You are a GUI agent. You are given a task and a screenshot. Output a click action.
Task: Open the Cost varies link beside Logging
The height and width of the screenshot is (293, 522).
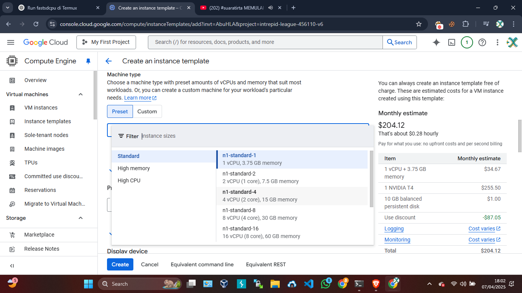coord(485,229)
